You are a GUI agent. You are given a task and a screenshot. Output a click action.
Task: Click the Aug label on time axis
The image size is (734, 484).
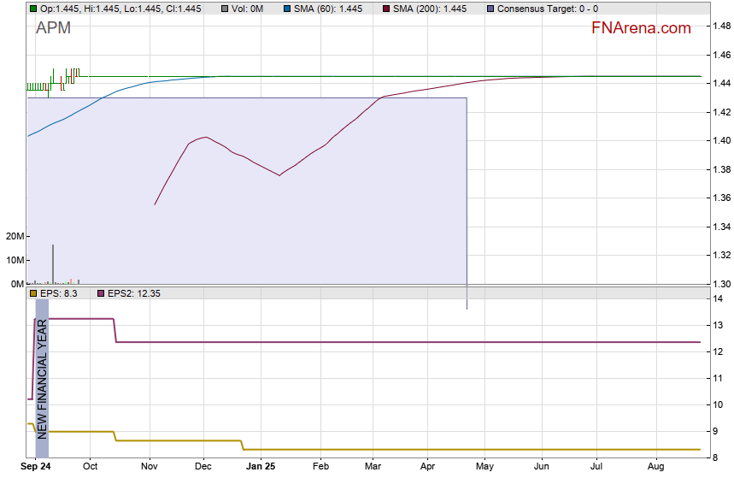click(655, 467)
